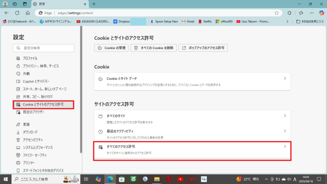Open the profile avatar icon in title bar
Image resolution: width=327 pixels, height=184 pixels.
(5, 4)
